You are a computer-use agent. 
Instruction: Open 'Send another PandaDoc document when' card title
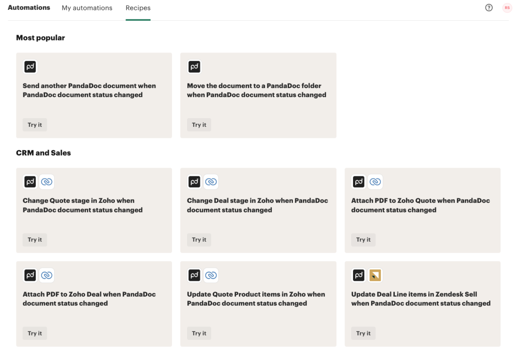(89, 90)
